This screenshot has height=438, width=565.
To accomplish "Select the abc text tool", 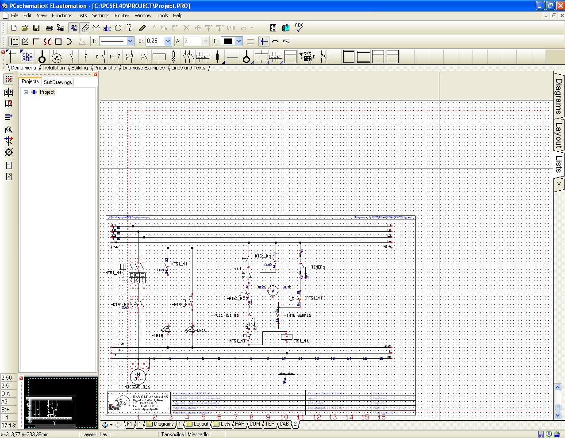I will pos(107,27).
